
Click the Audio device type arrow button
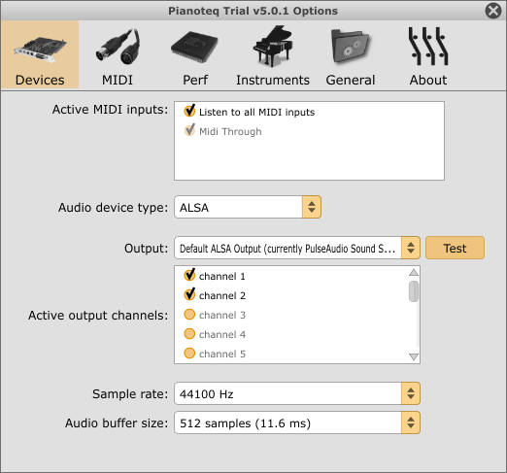click(x=312, y=207)
